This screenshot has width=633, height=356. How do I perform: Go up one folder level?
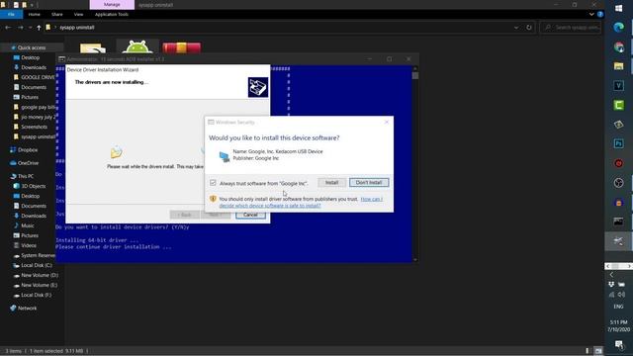point(39,28)
